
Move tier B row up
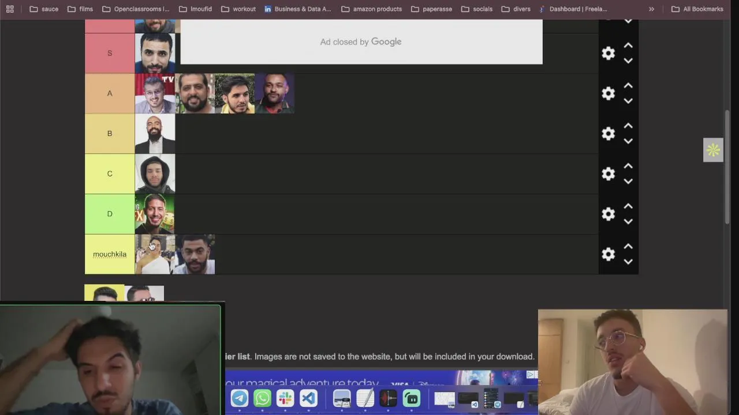(628, 126)
